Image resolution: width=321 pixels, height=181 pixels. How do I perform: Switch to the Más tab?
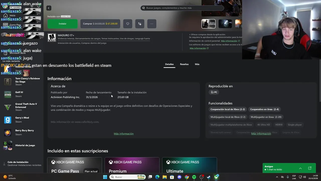click(197, 64)
